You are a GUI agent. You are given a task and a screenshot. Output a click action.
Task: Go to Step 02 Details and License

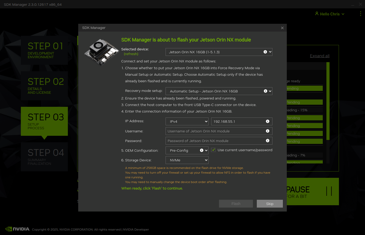pos(44,86)
